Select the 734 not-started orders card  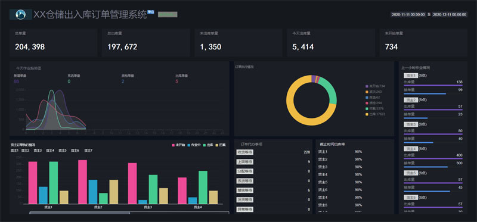pyautogui.click(x=423, y=43)
